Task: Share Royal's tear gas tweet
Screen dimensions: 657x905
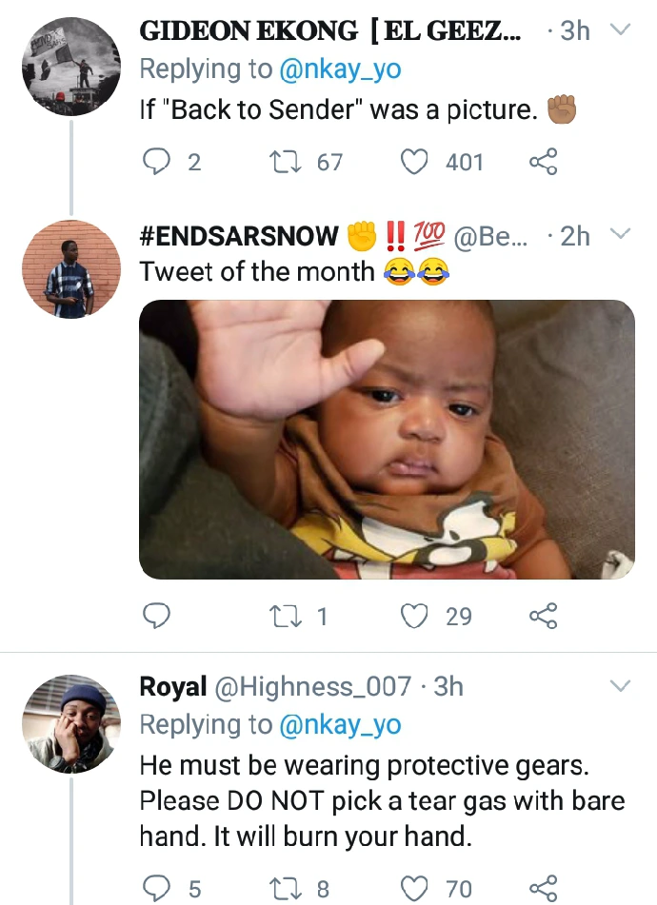Action: [x=543, y=889]
